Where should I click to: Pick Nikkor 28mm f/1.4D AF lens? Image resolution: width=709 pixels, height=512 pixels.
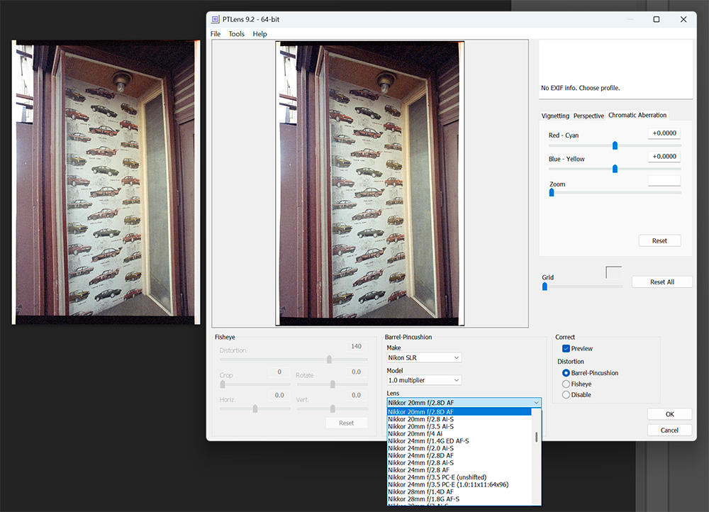(x=459, y=491)
